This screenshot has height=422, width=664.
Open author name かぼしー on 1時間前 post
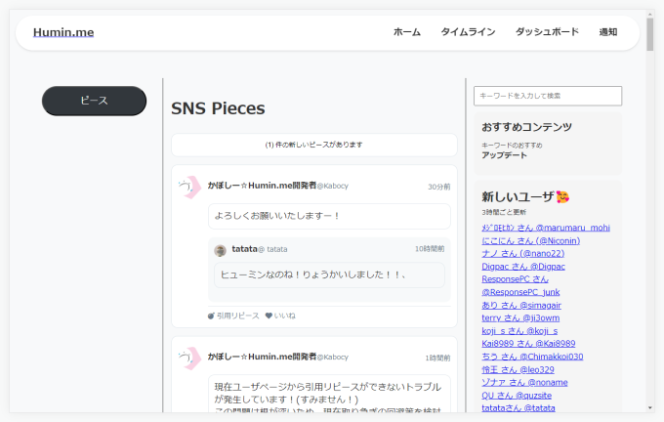[262, 357]
